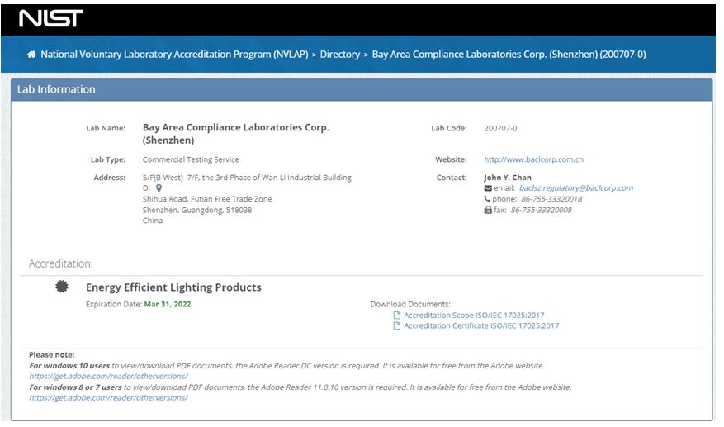Screen dimensions: 724x427
Task: Go to Directory breadcrumb link
Action: [340, 55]
